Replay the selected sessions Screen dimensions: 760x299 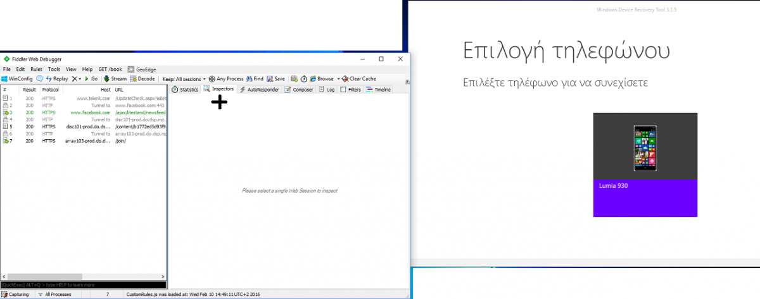tap(57, 79)
